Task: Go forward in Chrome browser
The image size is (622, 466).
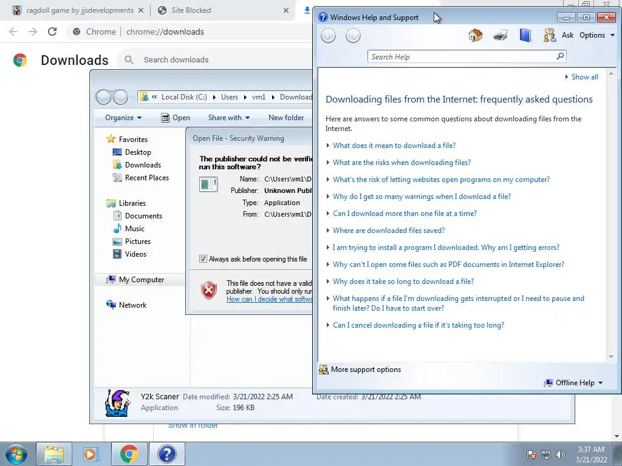Action: click(33, 32)
